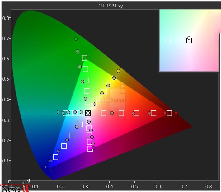Select the black white-point square in the inset panel
The width and height of the screenshot is (221, 192).
(189, 40)
